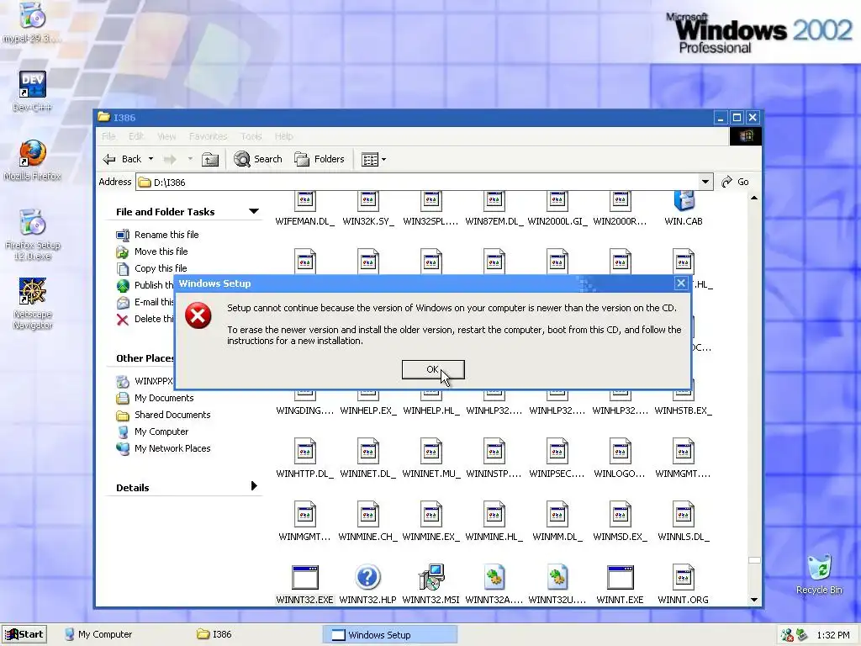
Task: Launch Mozilla Firefox from the desktop
Action: pyautogui.click(x=33, y=160)
